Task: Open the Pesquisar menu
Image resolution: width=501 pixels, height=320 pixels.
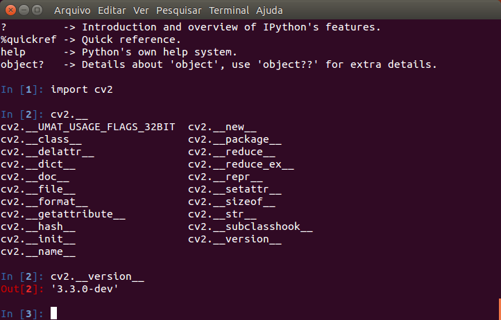Action: (x=180, y=10)
